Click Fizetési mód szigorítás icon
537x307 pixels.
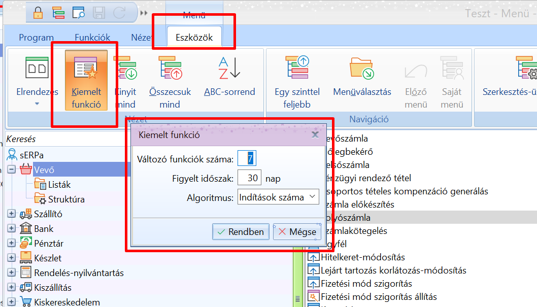point(313,283)
